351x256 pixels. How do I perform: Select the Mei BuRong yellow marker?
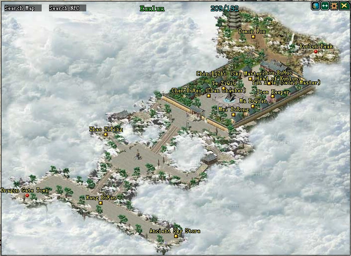tap(234, 115)
